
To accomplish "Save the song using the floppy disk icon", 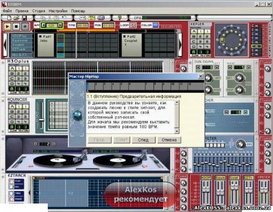I will coord(24,18).
